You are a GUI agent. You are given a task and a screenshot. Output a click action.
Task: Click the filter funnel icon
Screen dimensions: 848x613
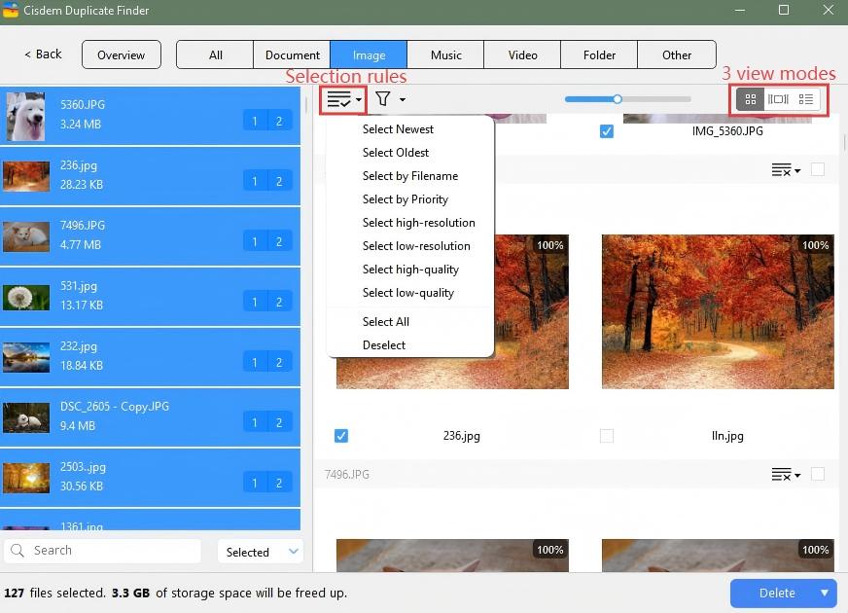click(x=383, y=99)
